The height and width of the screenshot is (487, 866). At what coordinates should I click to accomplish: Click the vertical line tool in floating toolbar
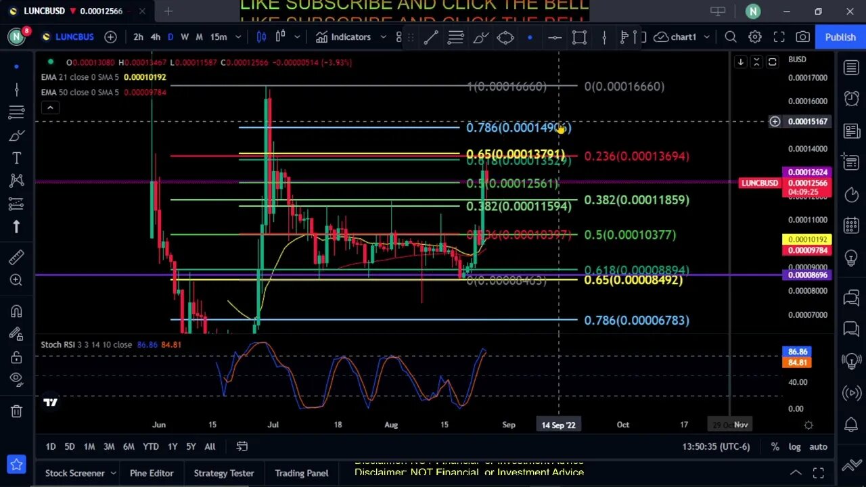604,38
